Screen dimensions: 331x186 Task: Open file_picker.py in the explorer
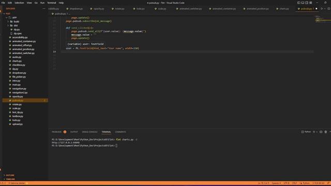click(19, 77)
